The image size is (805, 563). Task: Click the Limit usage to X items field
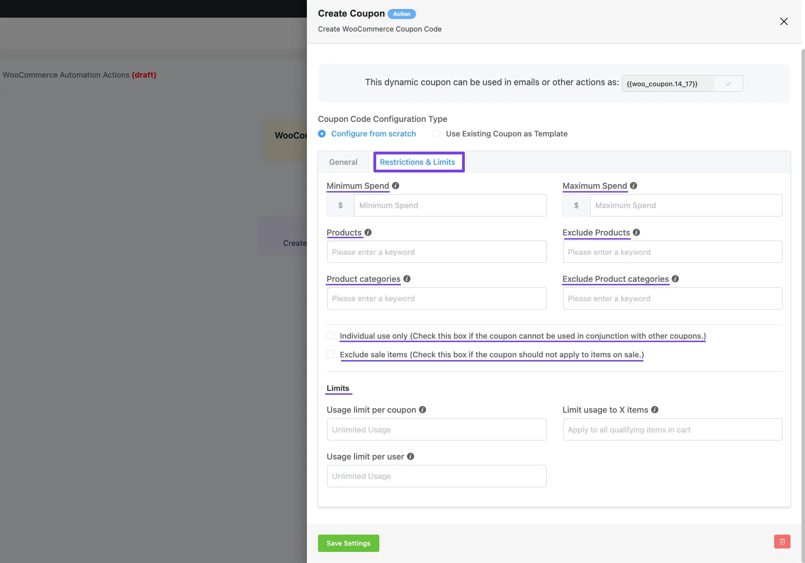[x=672, y=429]
